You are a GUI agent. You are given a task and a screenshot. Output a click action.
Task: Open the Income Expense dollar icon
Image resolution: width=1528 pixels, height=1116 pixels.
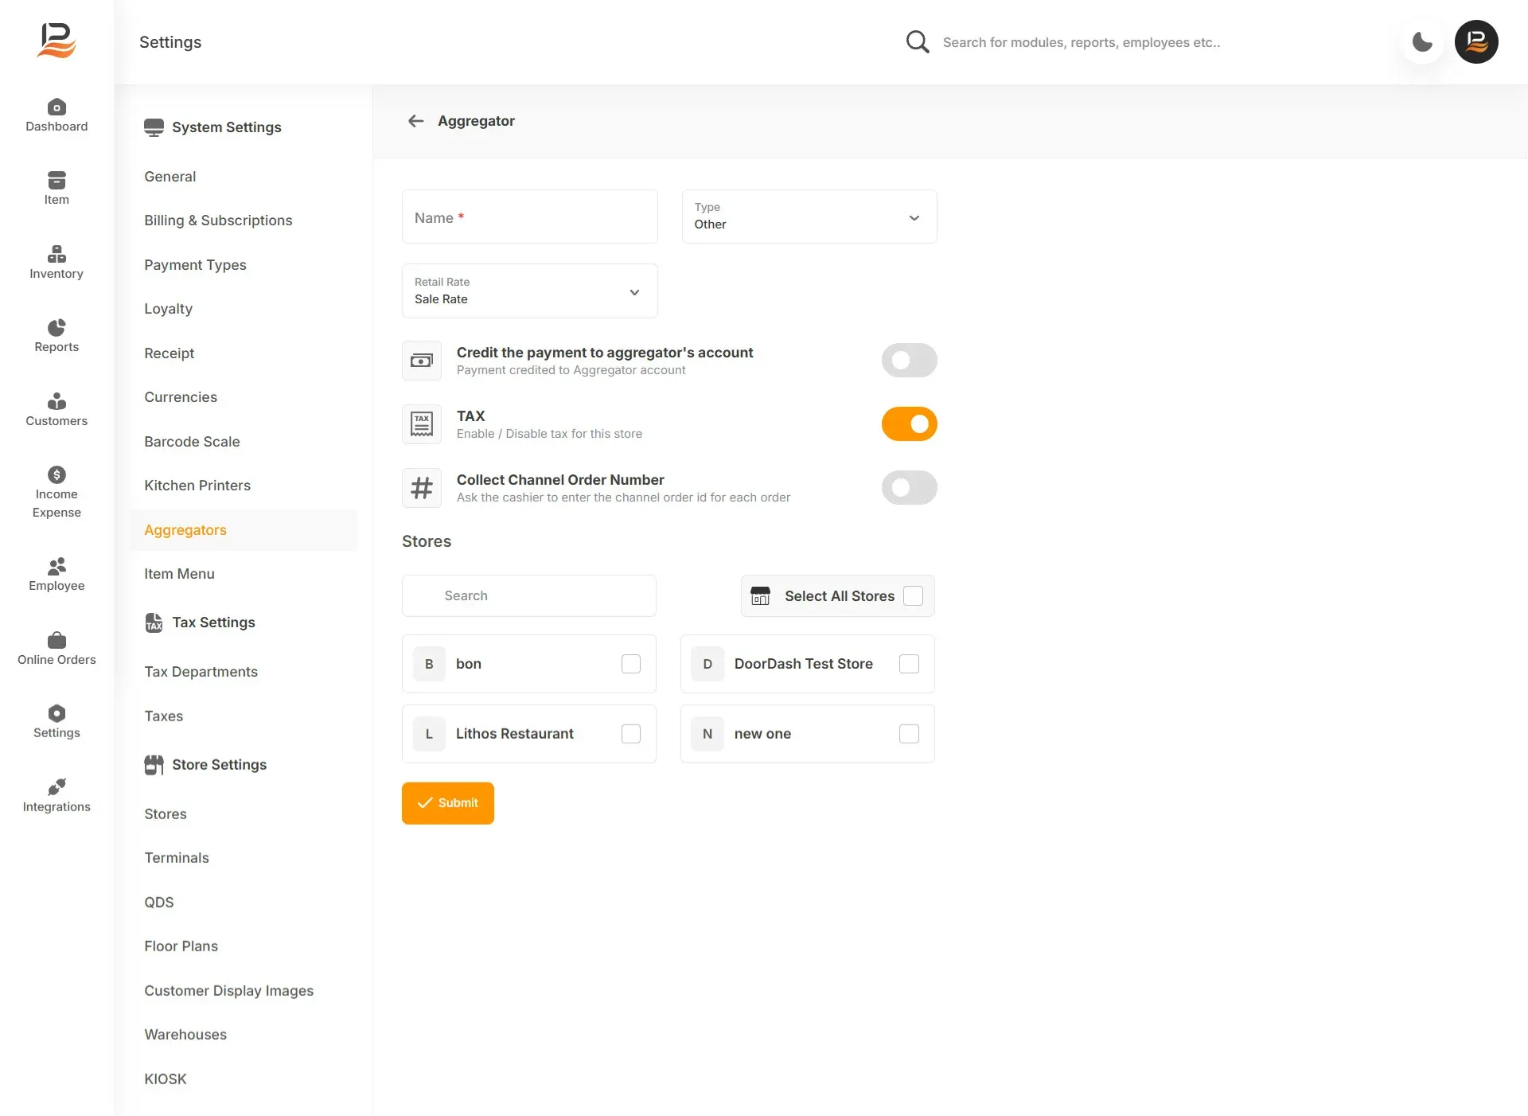pos(57,475)
